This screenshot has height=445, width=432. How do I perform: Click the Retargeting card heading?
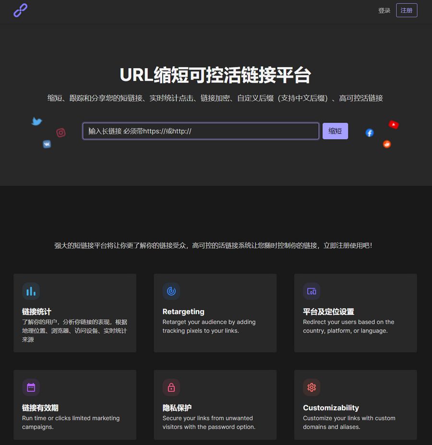[183, 312]
